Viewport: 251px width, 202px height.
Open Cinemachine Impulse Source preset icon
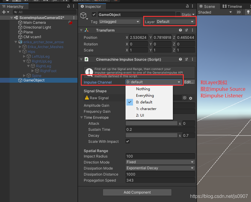pyautogui.click(x=186, y=59)
